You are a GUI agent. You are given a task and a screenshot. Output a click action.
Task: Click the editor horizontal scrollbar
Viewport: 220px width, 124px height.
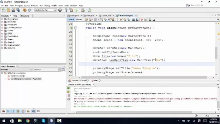tap(144, 77)
